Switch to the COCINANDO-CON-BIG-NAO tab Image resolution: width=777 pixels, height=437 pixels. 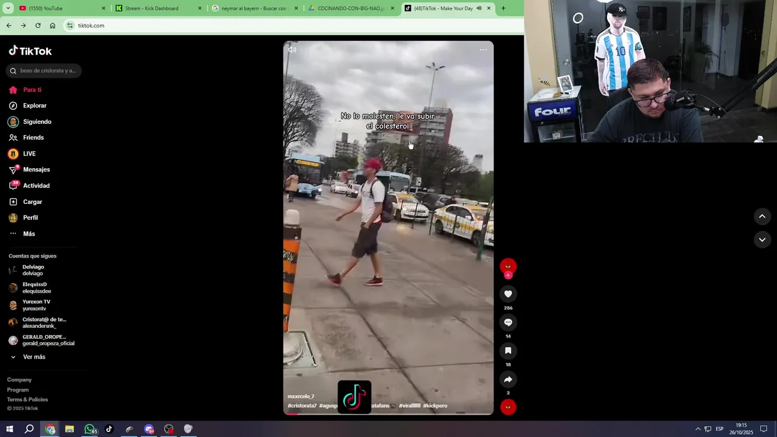tap(351, 8)
